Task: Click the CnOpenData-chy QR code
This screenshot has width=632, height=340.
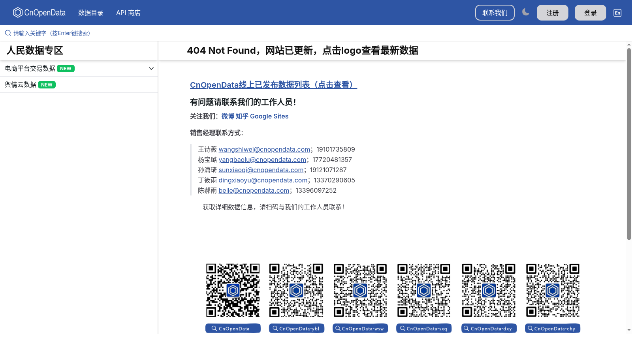Action: pyautogui.click(x=553, y=290)
